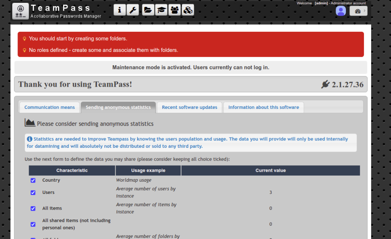This screenshot has height=239, width=391.
Task: Click the user avatar icon
Action: 341,11
